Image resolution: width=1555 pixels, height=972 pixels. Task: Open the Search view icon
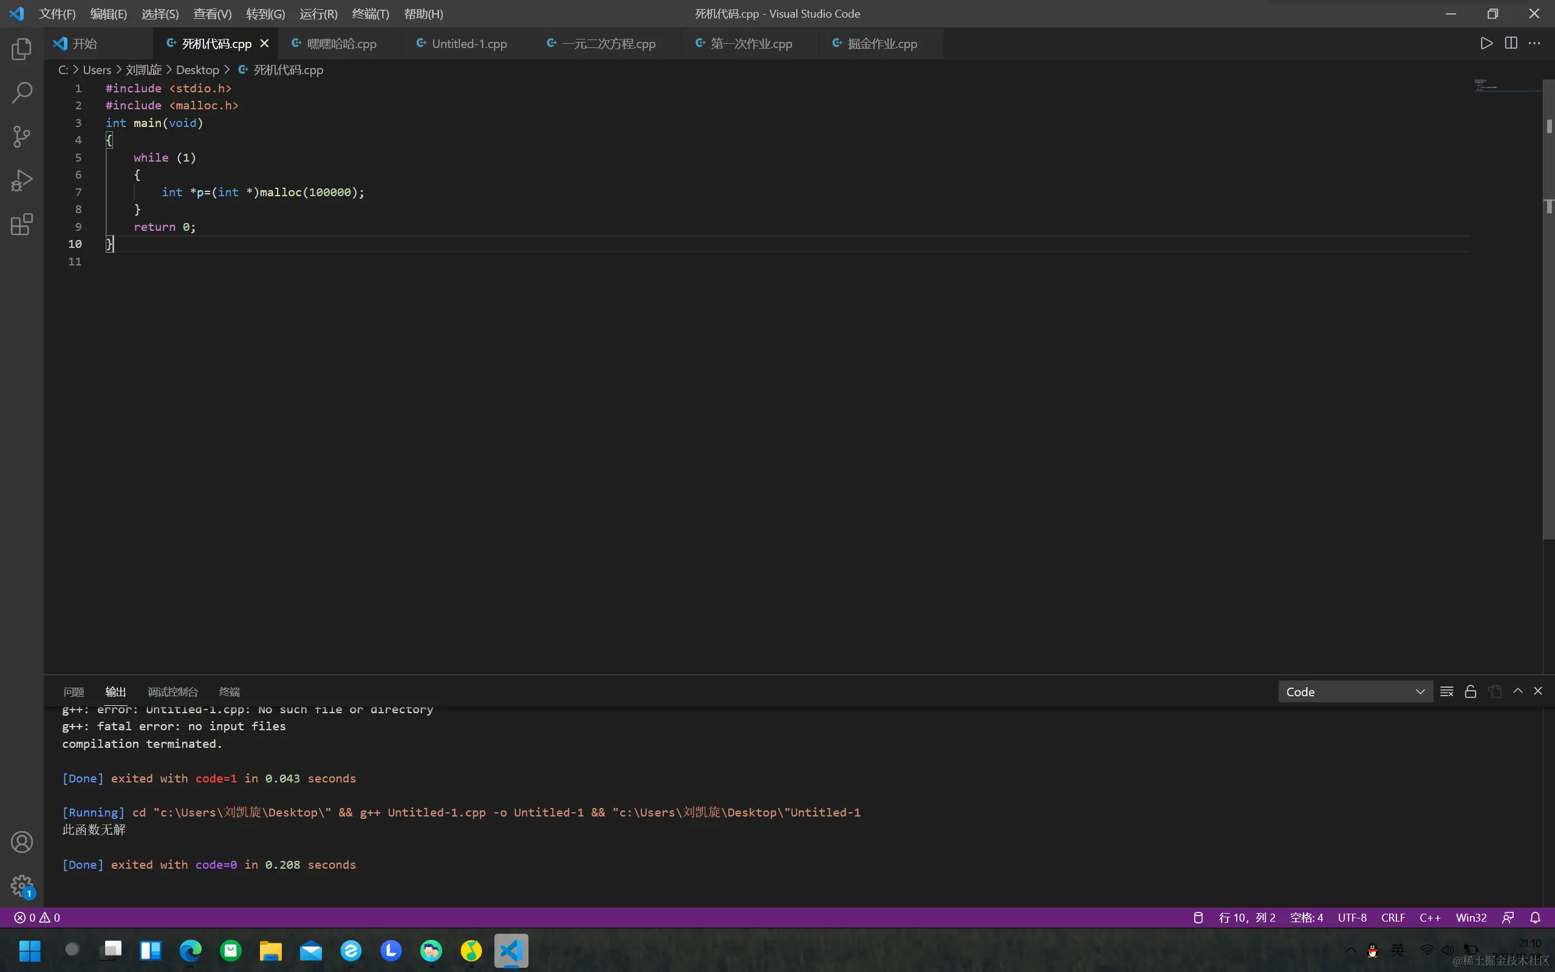pos(21,92)
